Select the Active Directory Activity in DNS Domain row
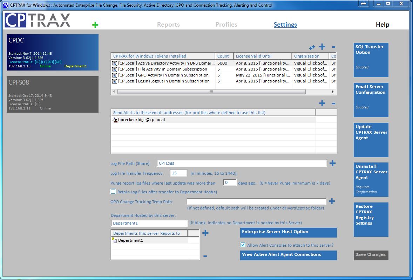 [223, 63]
